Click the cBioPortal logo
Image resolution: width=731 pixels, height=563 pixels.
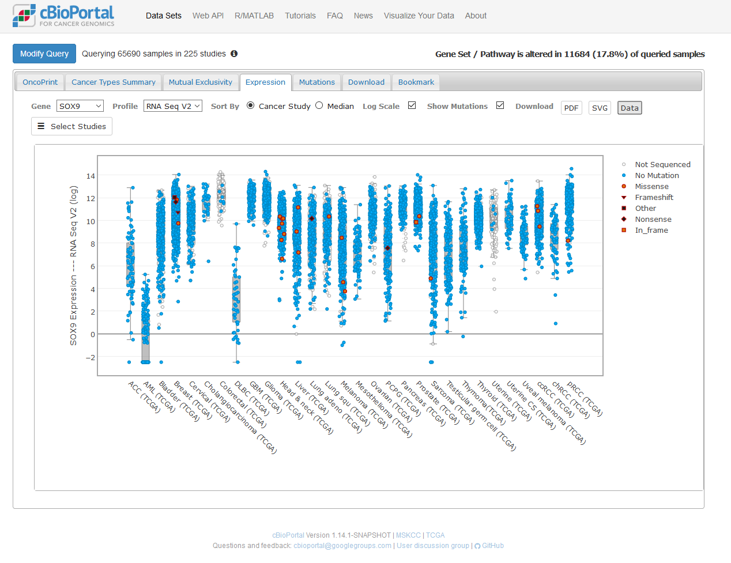tap(63, 16)
